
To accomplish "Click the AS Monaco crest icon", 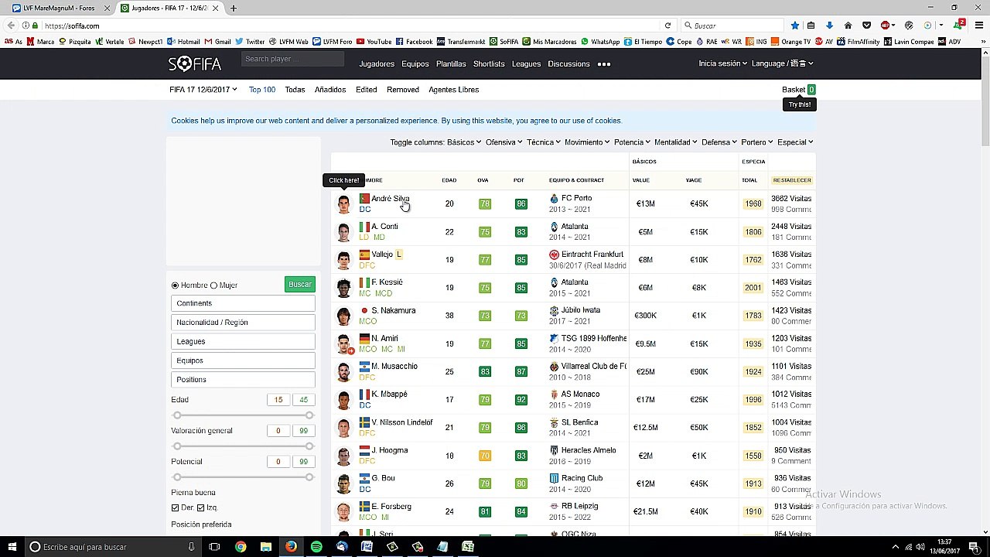I will point(554,395).
